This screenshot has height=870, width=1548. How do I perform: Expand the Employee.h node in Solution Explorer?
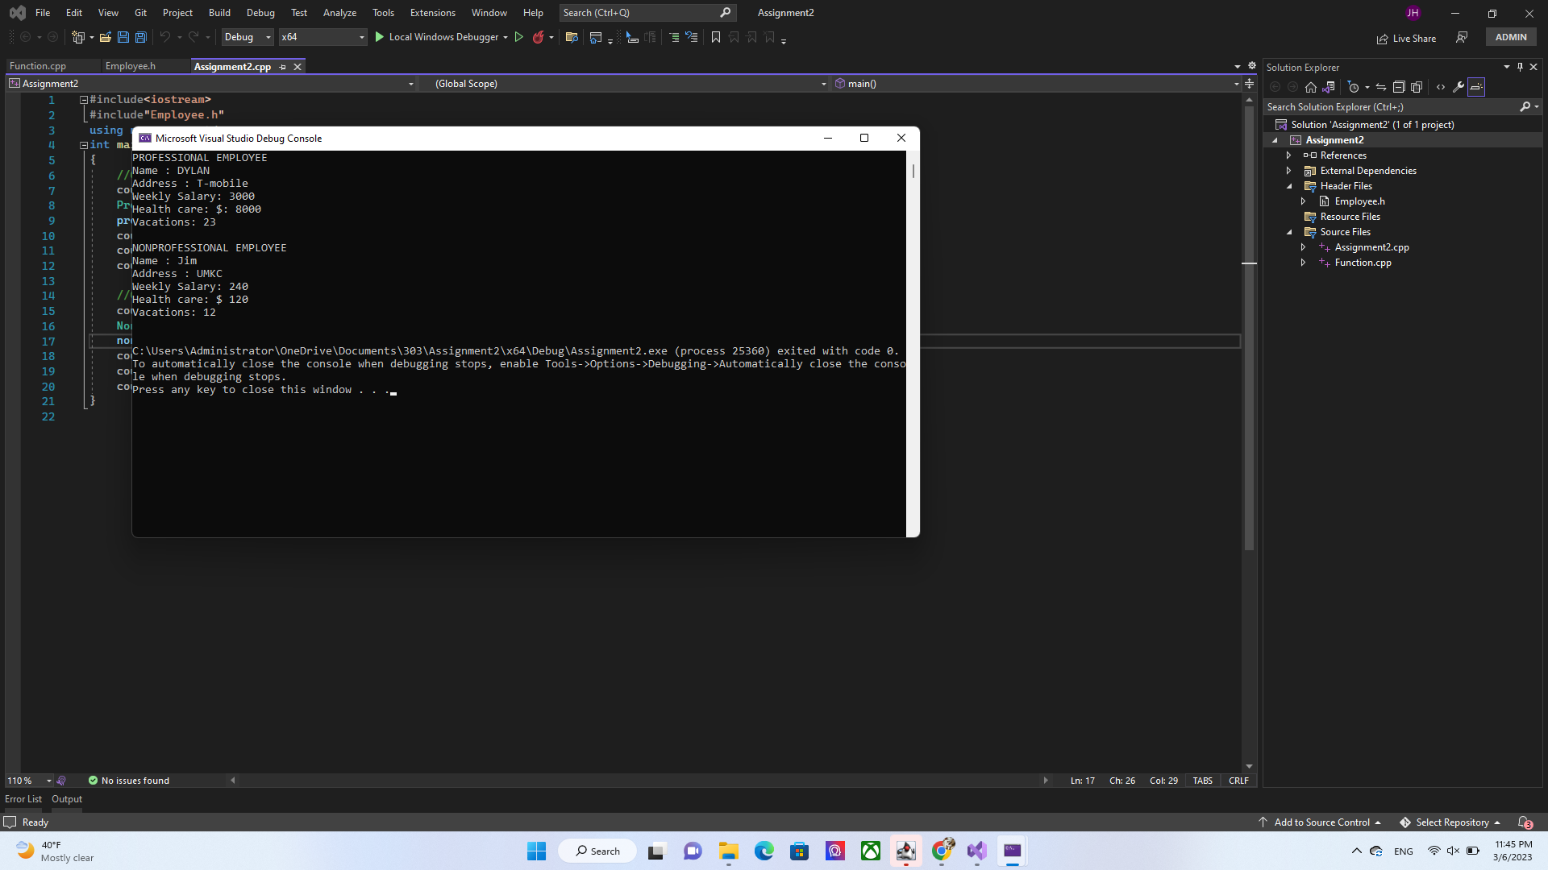[1303, 201]
